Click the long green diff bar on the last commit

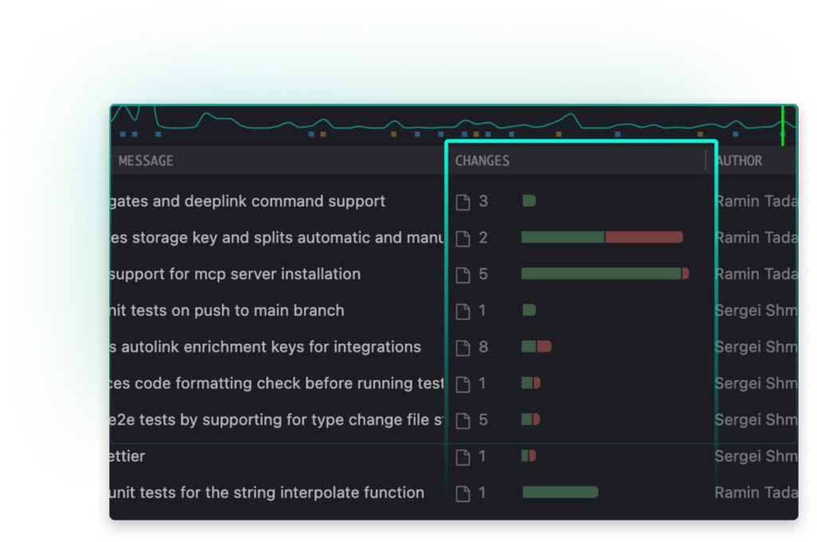point(558,493)
